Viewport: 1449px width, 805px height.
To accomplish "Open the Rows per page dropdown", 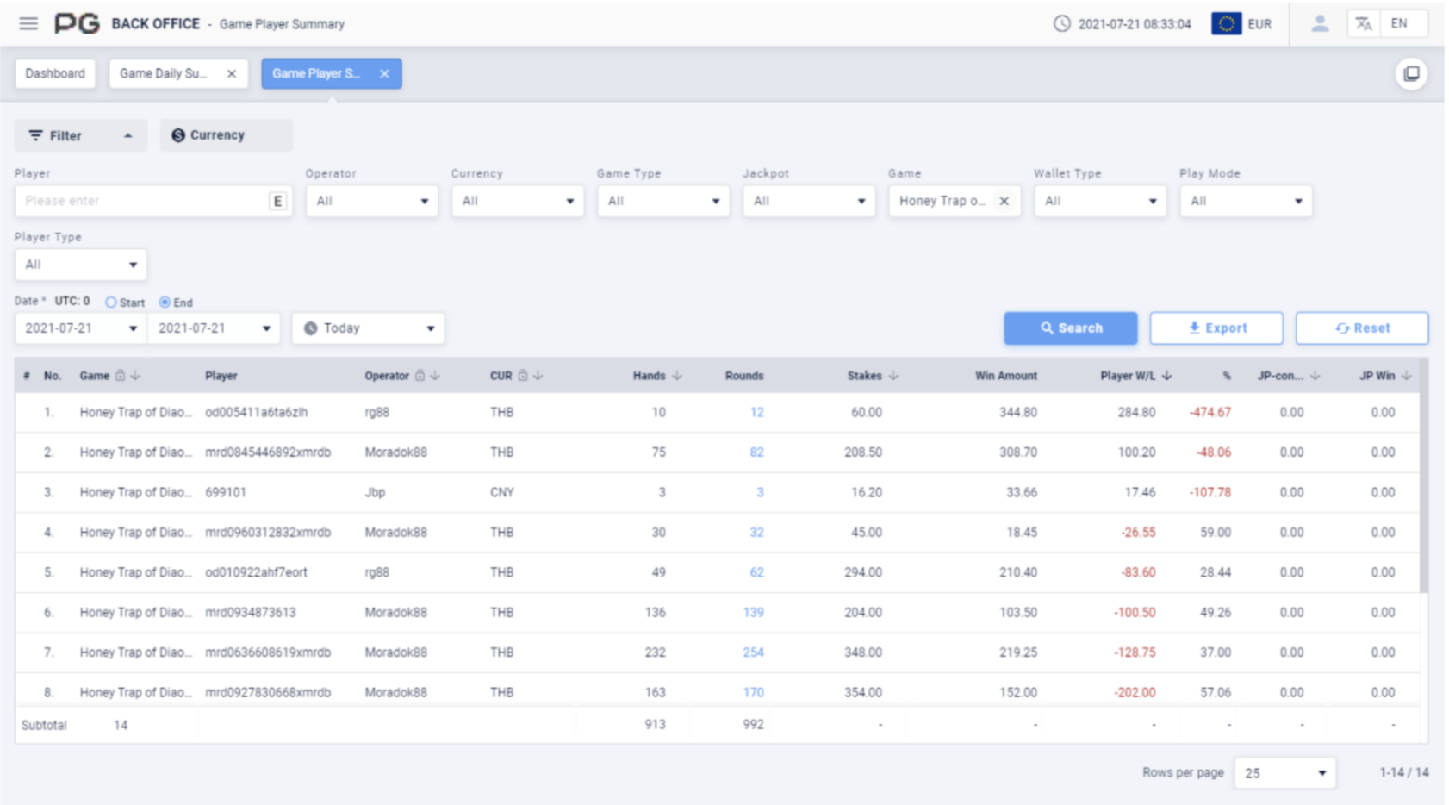I will pyautogui.click(x=1284, y=773).
